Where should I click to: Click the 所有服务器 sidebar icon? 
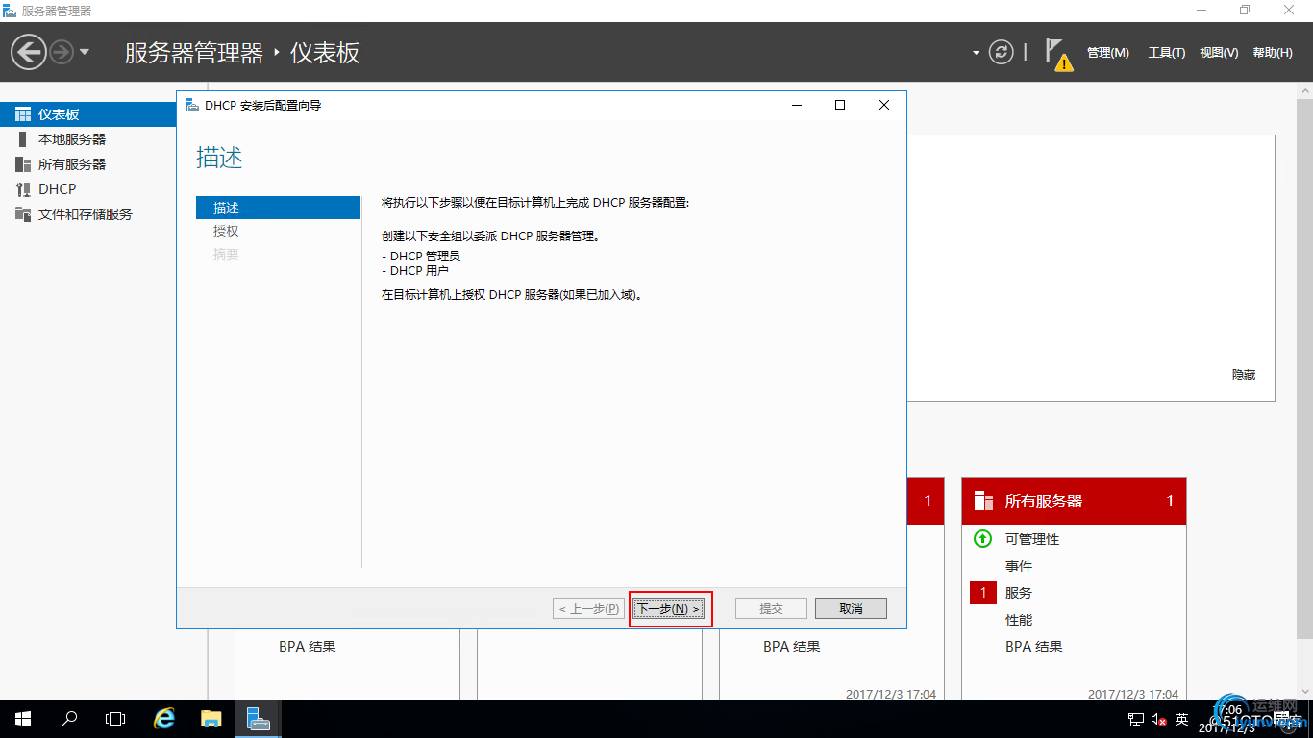coord(23,164)
